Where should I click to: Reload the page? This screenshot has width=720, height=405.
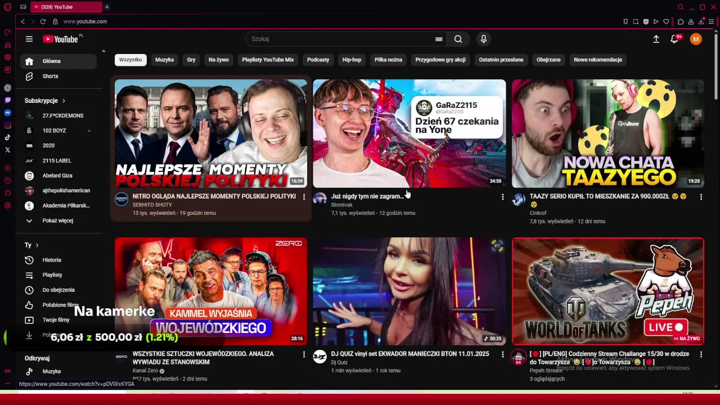[43, 21]
